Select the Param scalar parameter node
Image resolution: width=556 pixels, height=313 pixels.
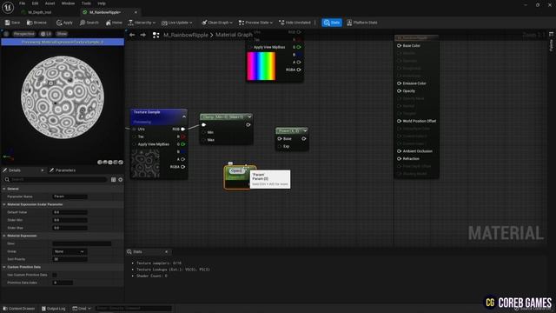pos(240,177)
